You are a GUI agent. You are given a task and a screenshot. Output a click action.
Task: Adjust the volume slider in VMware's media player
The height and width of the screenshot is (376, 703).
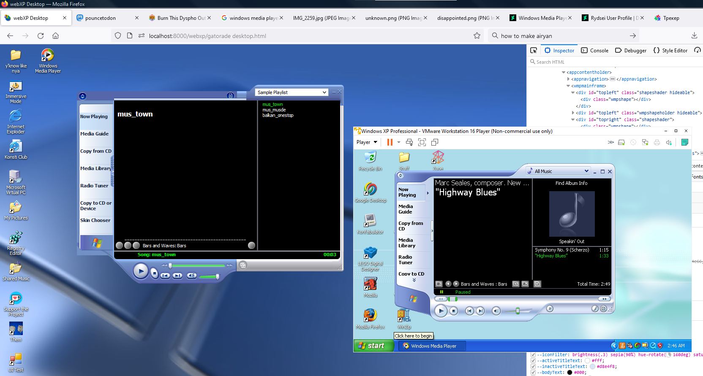517,311
